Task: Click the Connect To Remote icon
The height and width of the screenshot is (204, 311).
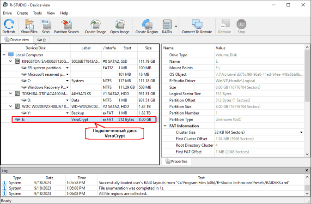Action: click(197, 26)
